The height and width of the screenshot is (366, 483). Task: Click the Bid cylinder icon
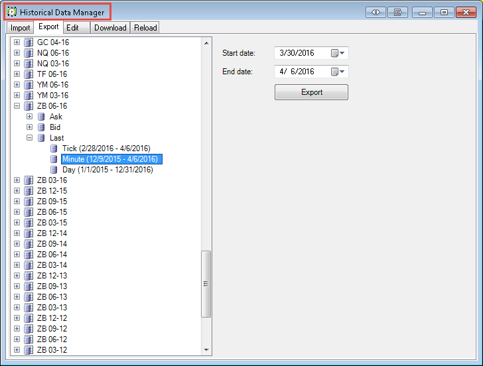pos(41,127)
